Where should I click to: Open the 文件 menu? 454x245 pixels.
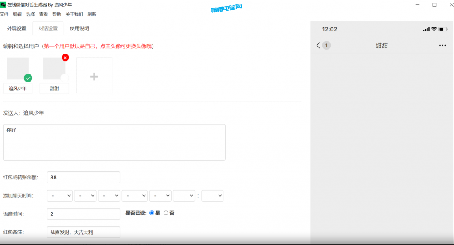pos(4,14)
